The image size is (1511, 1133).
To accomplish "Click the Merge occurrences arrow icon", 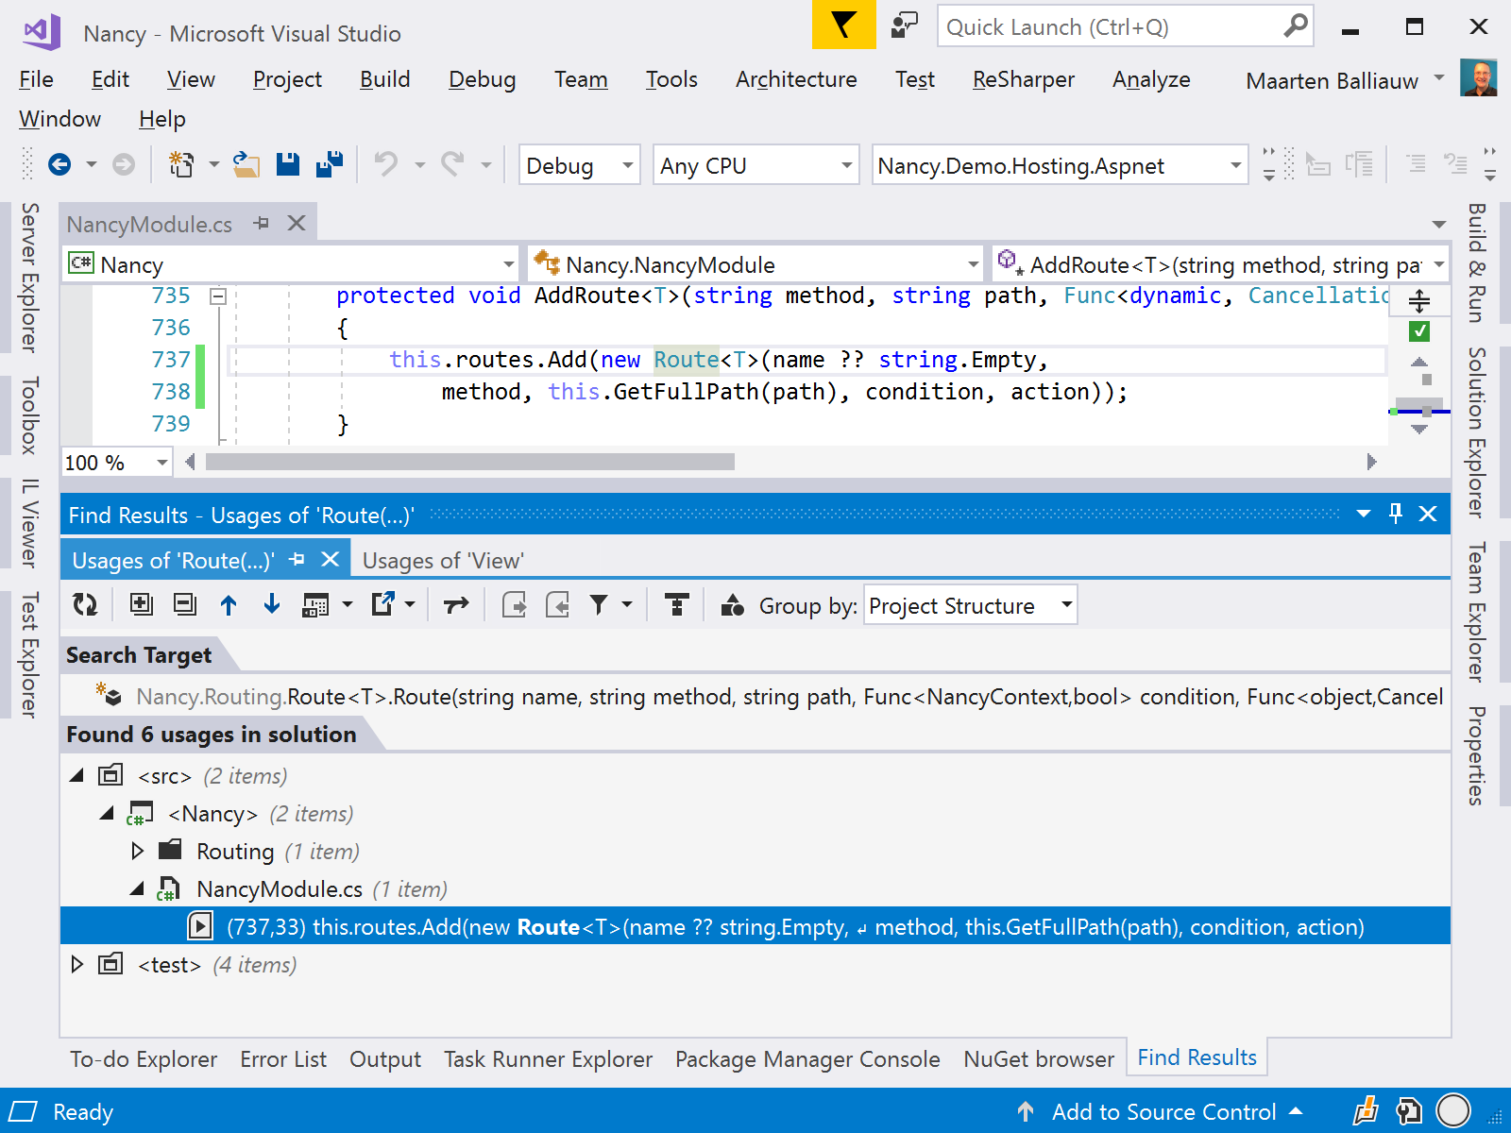I will 456,604.
